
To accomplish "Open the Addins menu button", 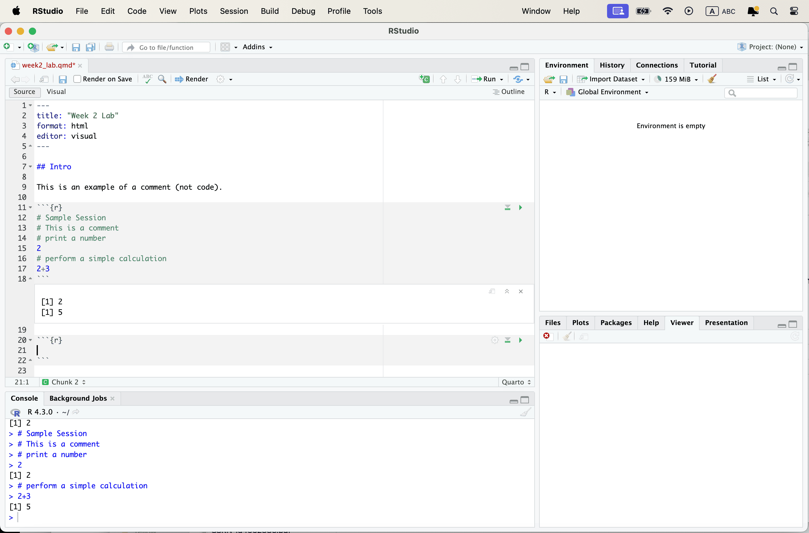I will click(x=257, y=47).
